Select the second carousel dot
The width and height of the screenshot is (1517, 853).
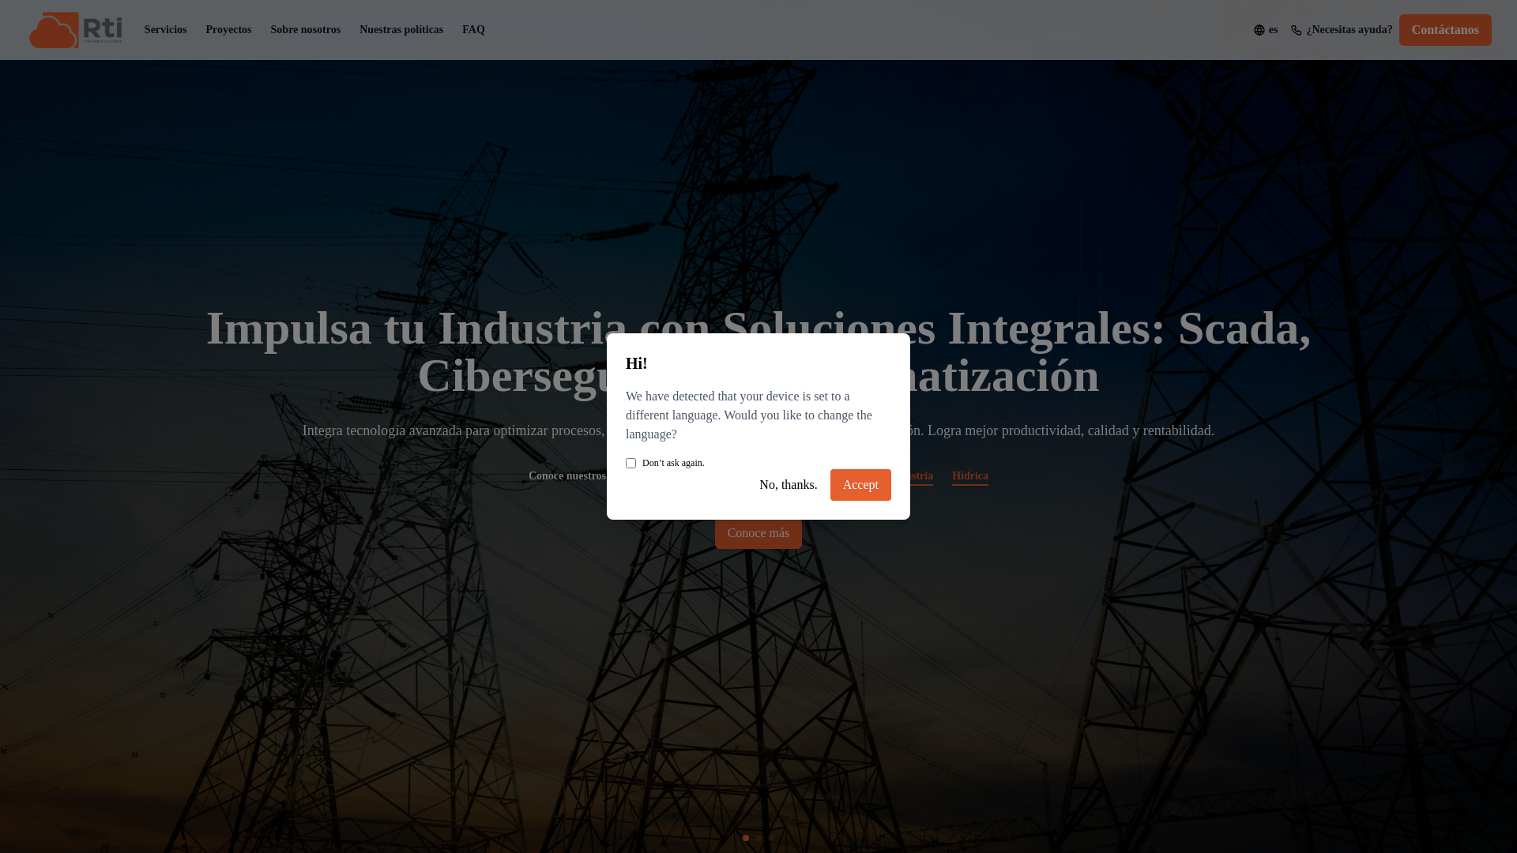(x=758, y=838)
